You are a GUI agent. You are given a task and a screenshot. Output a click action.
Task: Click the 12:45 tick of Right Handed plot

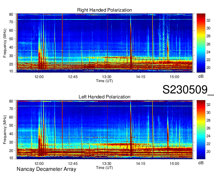pos(73,77)
